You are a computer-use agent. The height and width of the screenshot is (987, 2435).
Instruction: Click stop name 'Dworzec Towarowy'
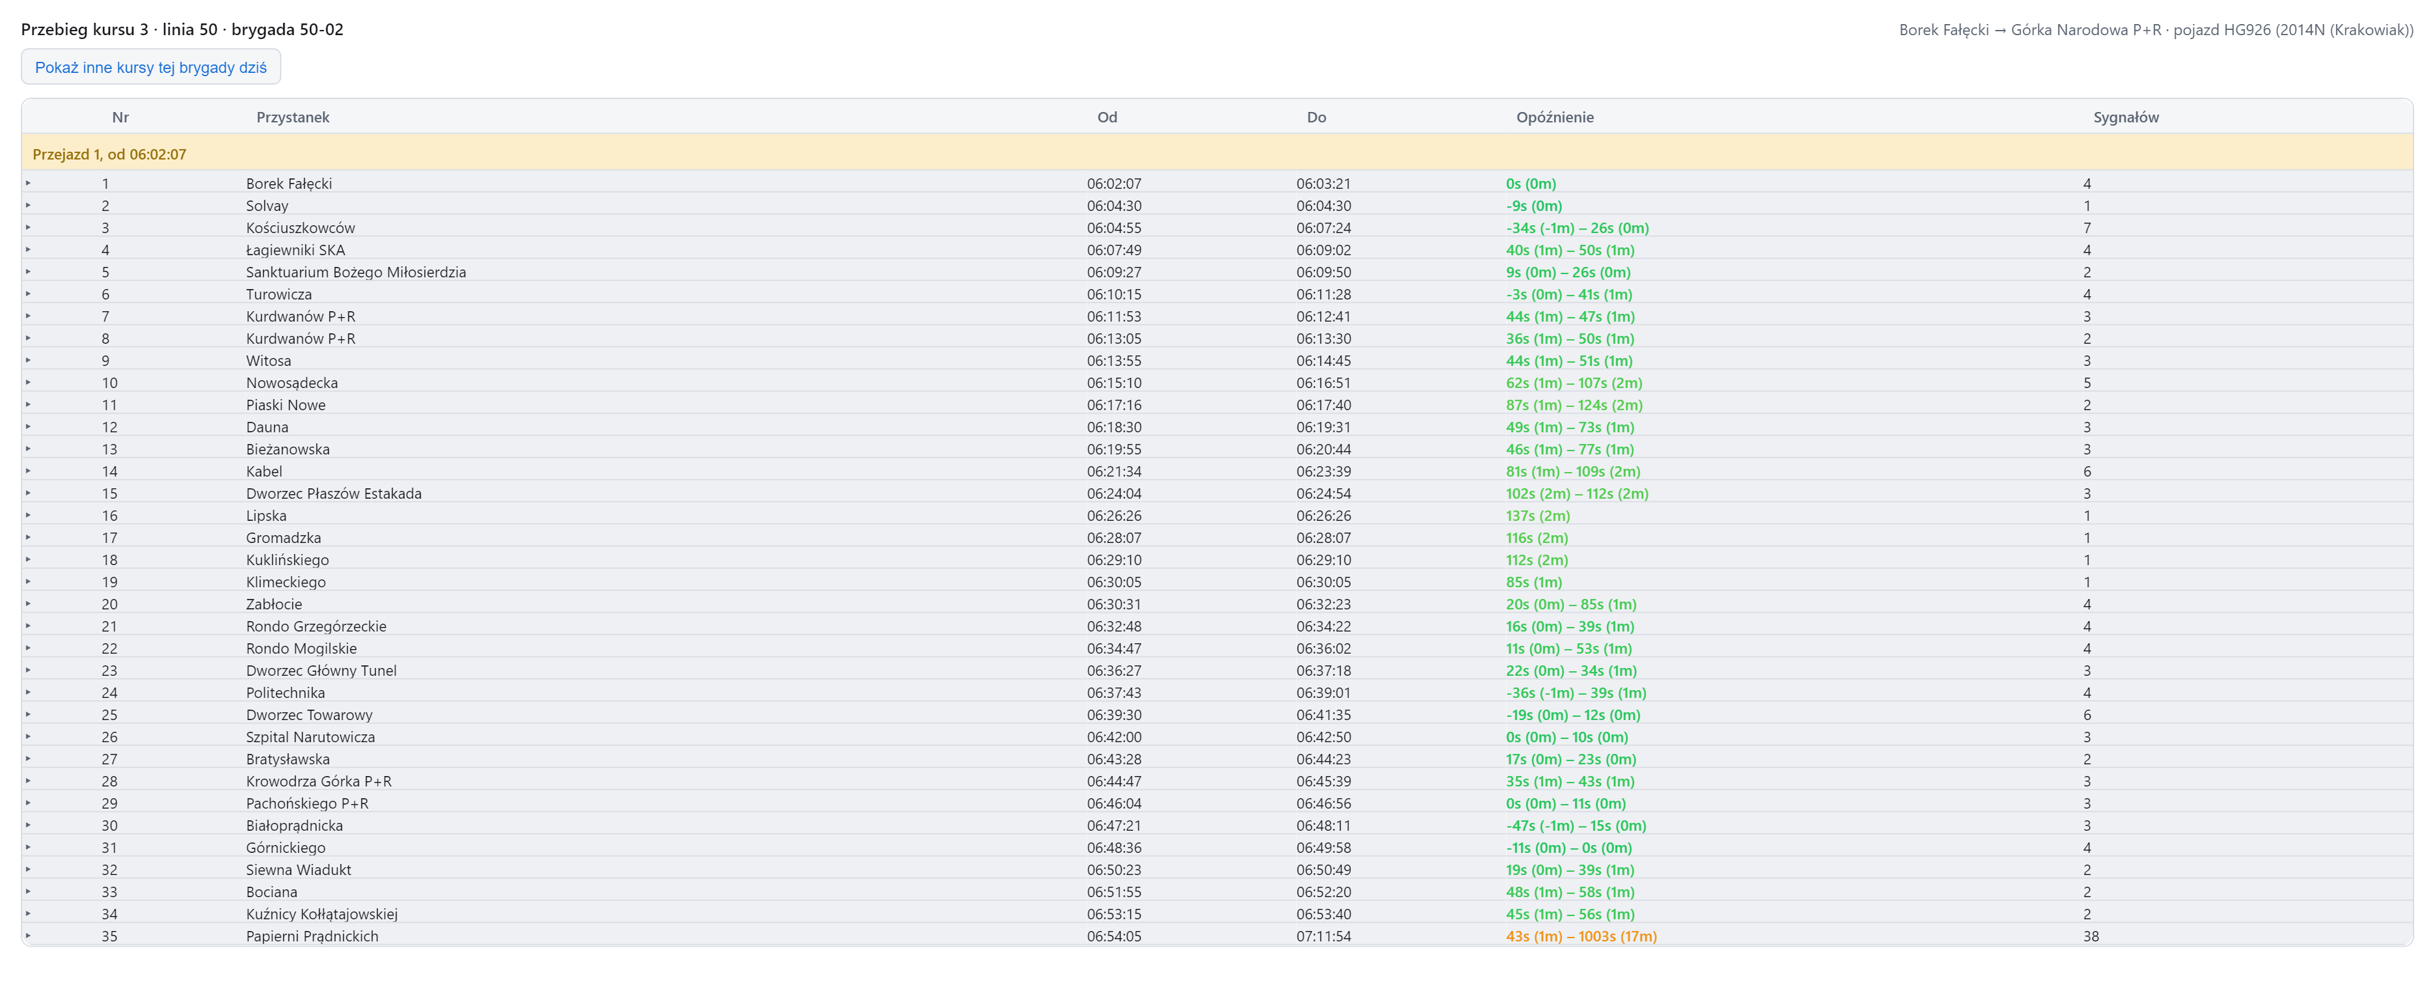(x=309, y=715)
